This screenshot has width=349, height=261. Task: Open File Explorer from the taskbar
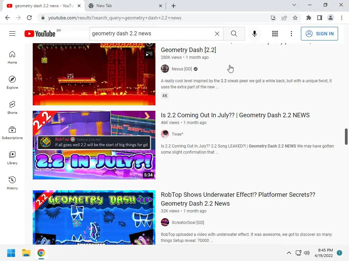coord(26,253)
